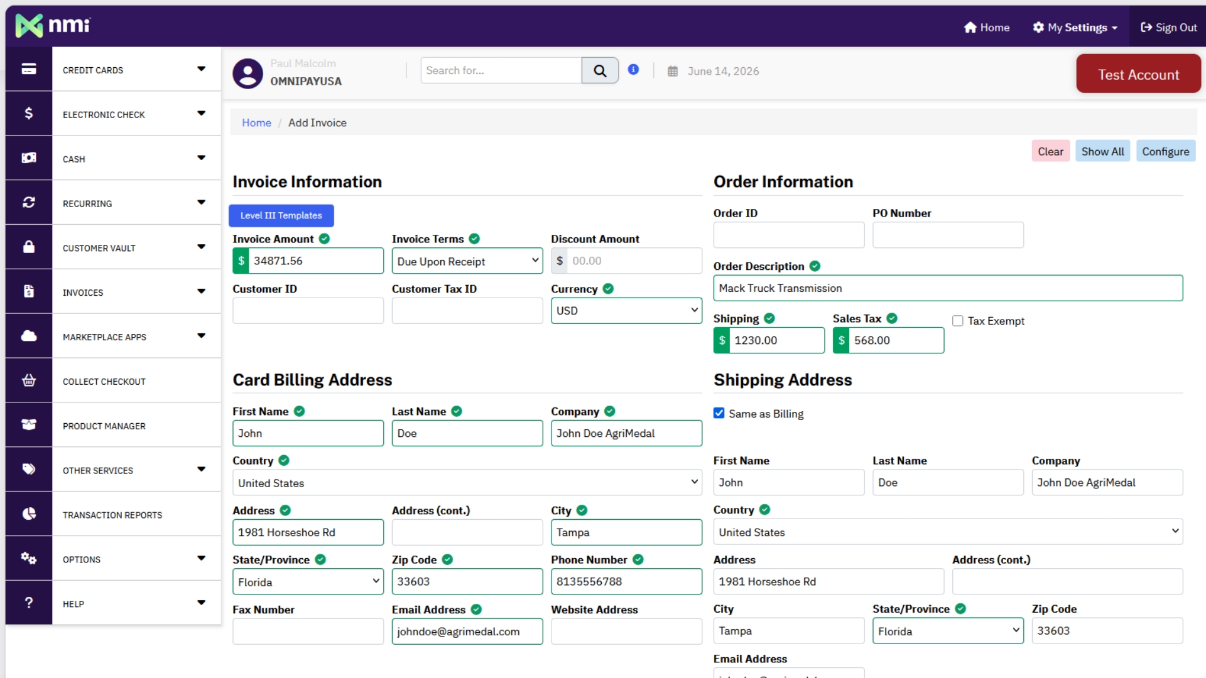This screenshot has height=678, width=1206.
Task: Open the billing State/Province Florida dropdown
Action: (308, 582)
